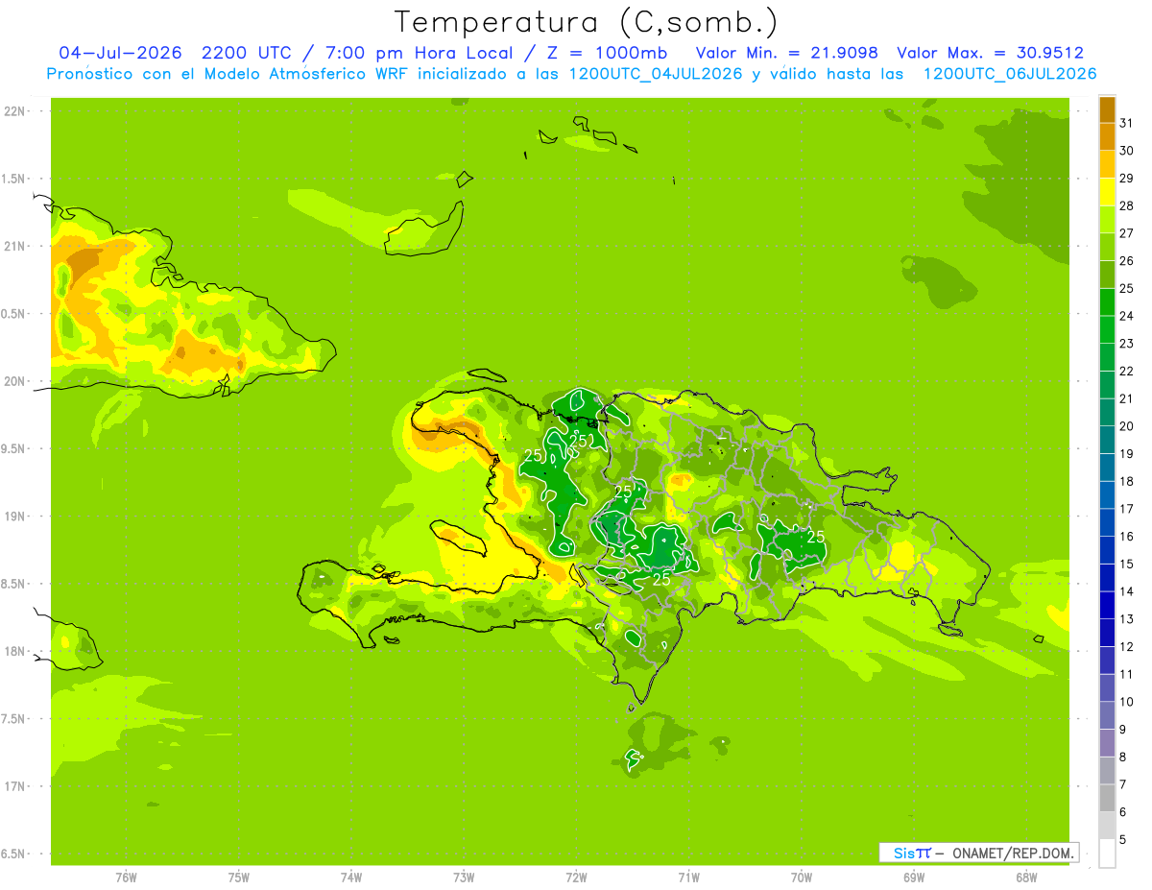Click the 'Valor Min. = 21.9098' value
This screenshot has width=1152, height=890.
pos(786,53)
